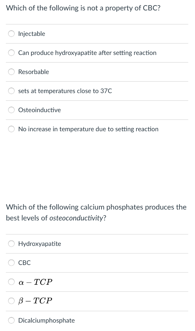Viewport: 195px width, 331px height.
Task: Choose CBC as the answer
Action: pos(11,263)
